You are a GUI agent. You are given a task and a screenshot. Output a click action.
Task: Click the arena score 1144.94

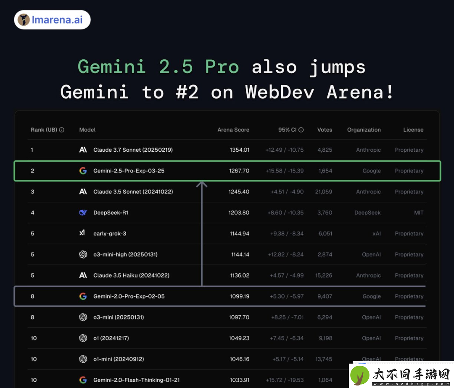(240, 234)
